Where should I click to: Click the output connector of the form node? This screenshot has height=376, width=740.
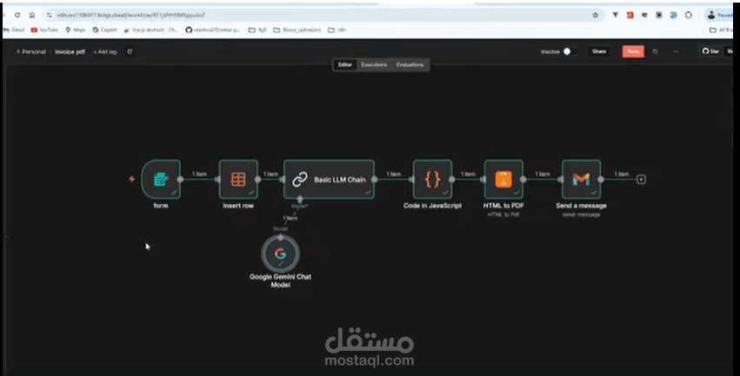(x=180, y=179)
